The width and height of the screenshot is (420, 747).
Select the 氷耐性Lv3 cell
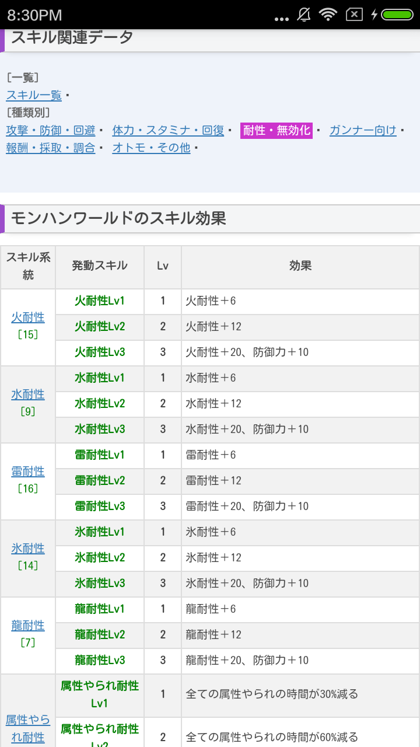[100, 584]
